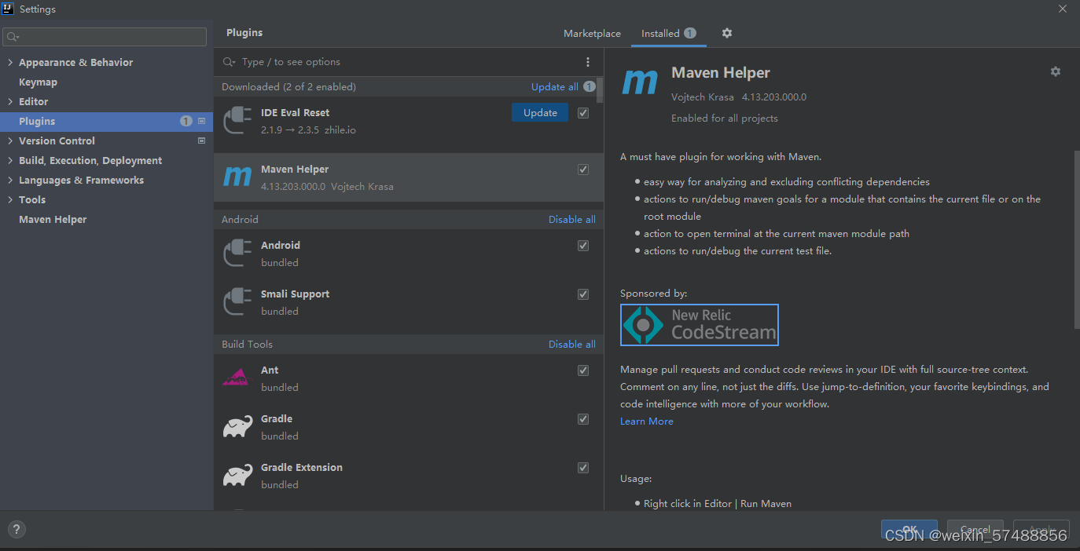1080x551 pixels.
Task: Click the plugin list scrollbar
Action: click(600, 90)
